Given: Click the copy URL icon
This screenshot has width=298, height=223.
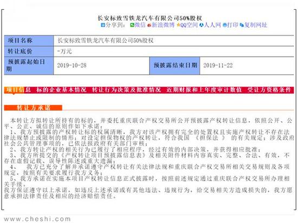Looking at the screenshot, I should 242,25.
